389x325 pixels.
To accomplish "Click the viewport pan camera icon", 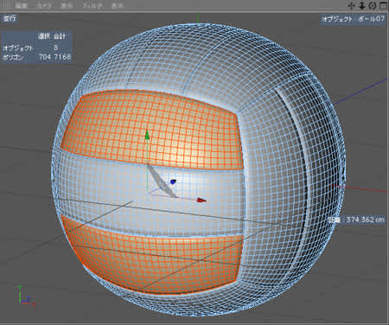I will pyautogui.click(x=351, y=5).
